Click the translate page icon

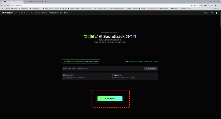tap(192, 5)
